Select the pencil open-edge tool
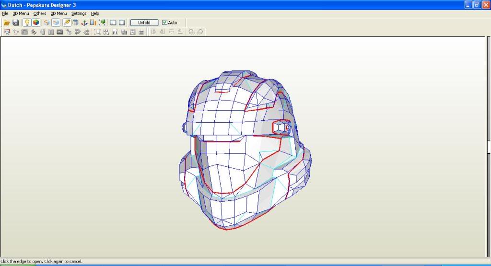Screen dimensions: 491x266 tap(67, 23)
